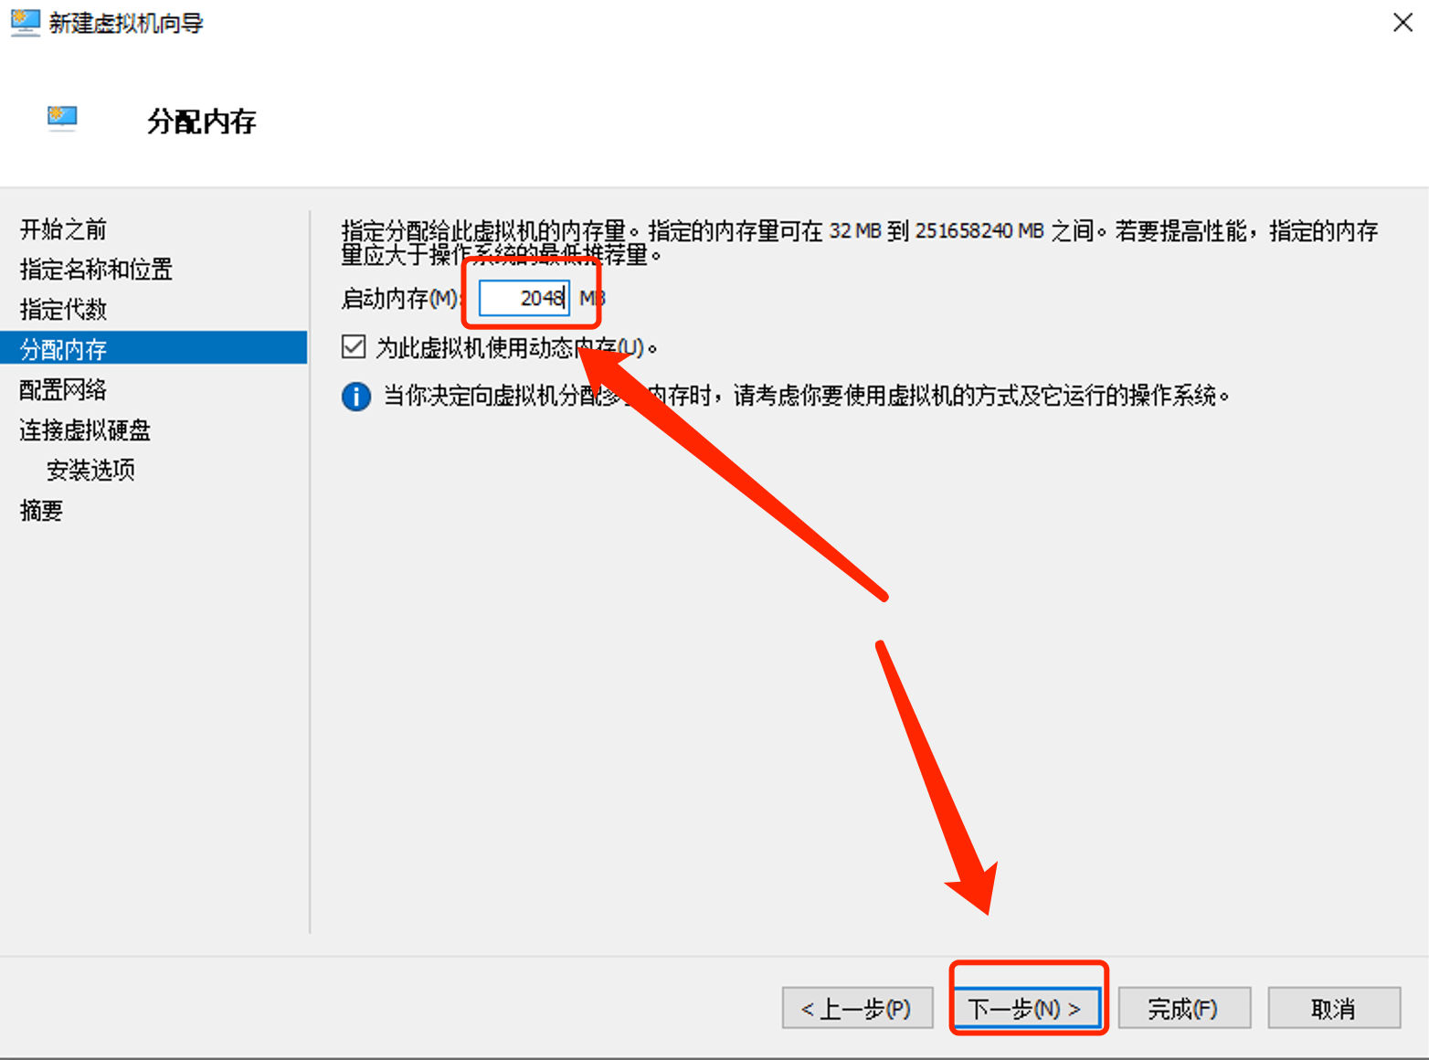Click the virtual machine icon beside 分配内存 heading
This screenshot has height=1060, width=1429.
point(62,119)
